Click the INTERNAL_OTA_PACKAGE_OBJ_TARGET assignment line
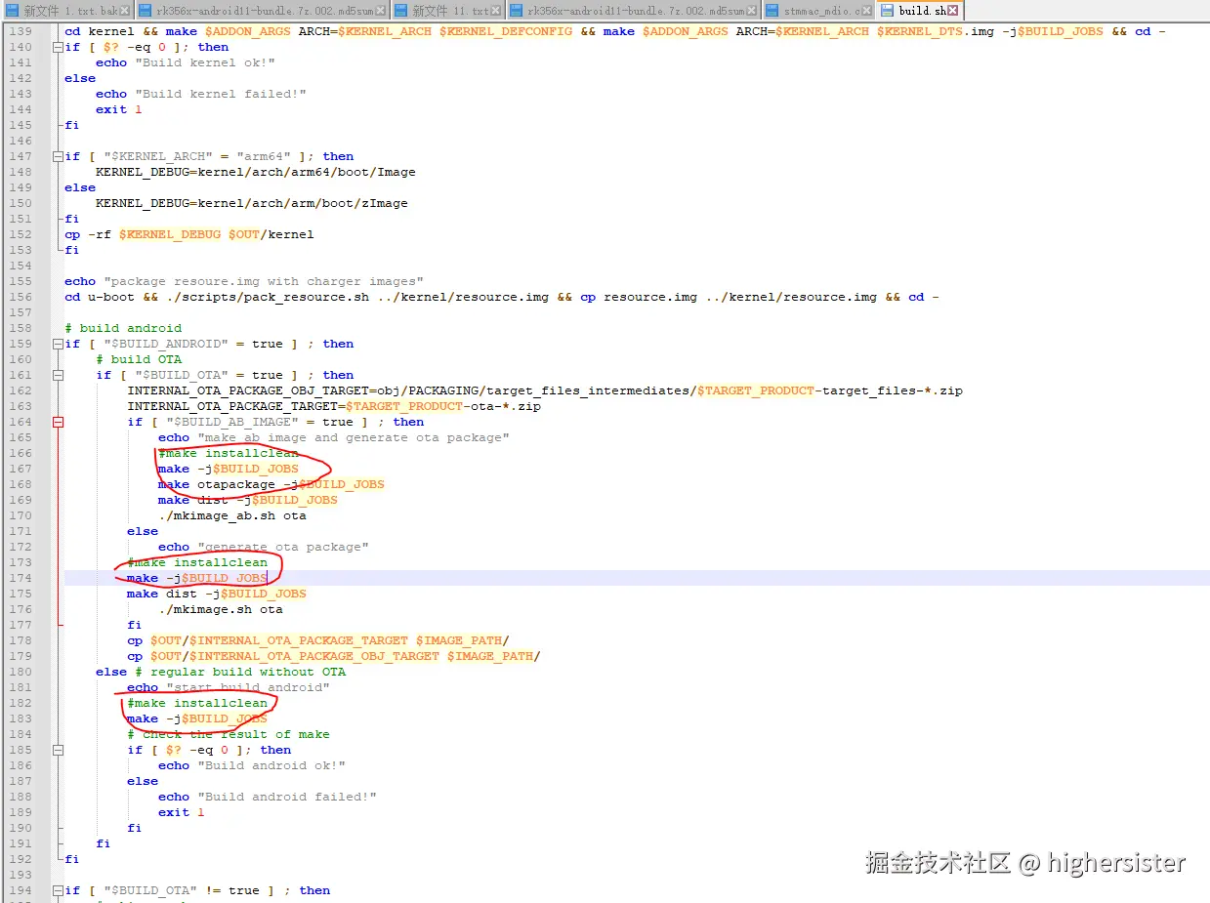Screen dimensions: 1210x903 click(544, 390)
